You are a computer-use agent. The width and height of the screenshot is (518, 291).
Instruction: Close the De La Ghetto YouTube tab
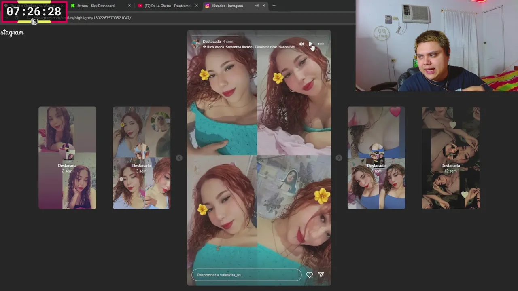coord(197,6)
